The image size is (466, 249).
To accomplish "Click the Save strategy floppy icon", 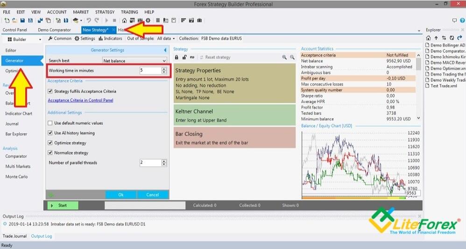I will [x=22, y=21].
